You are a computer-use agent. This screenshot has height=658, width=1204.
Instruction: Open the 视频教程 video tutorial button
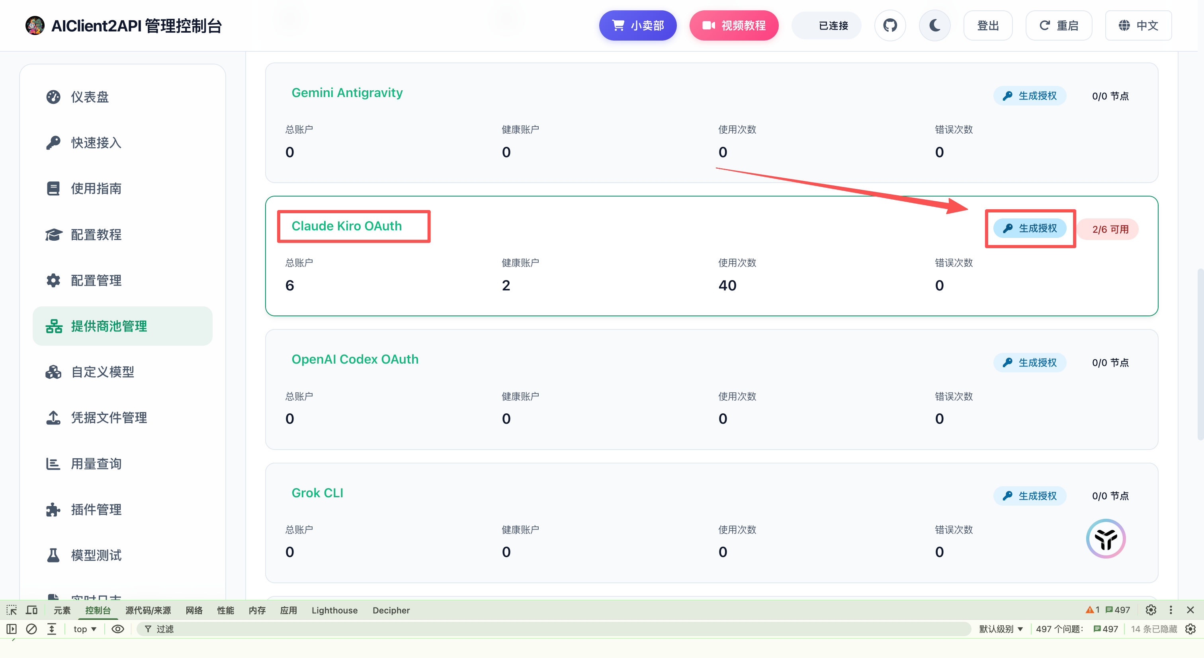click(734, 25)
